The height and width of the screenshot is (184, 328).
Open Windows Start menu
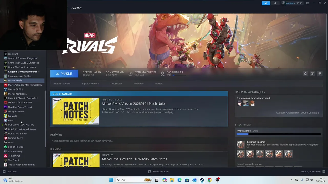[x=111, y=180]
